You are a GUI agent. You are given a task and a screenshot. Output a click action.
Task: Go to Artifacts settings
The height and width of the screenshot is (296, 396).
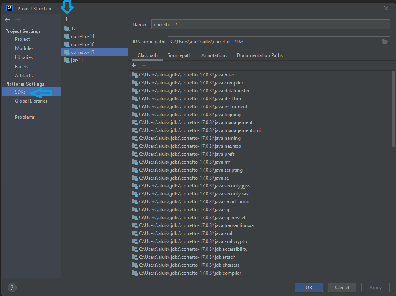24,76
